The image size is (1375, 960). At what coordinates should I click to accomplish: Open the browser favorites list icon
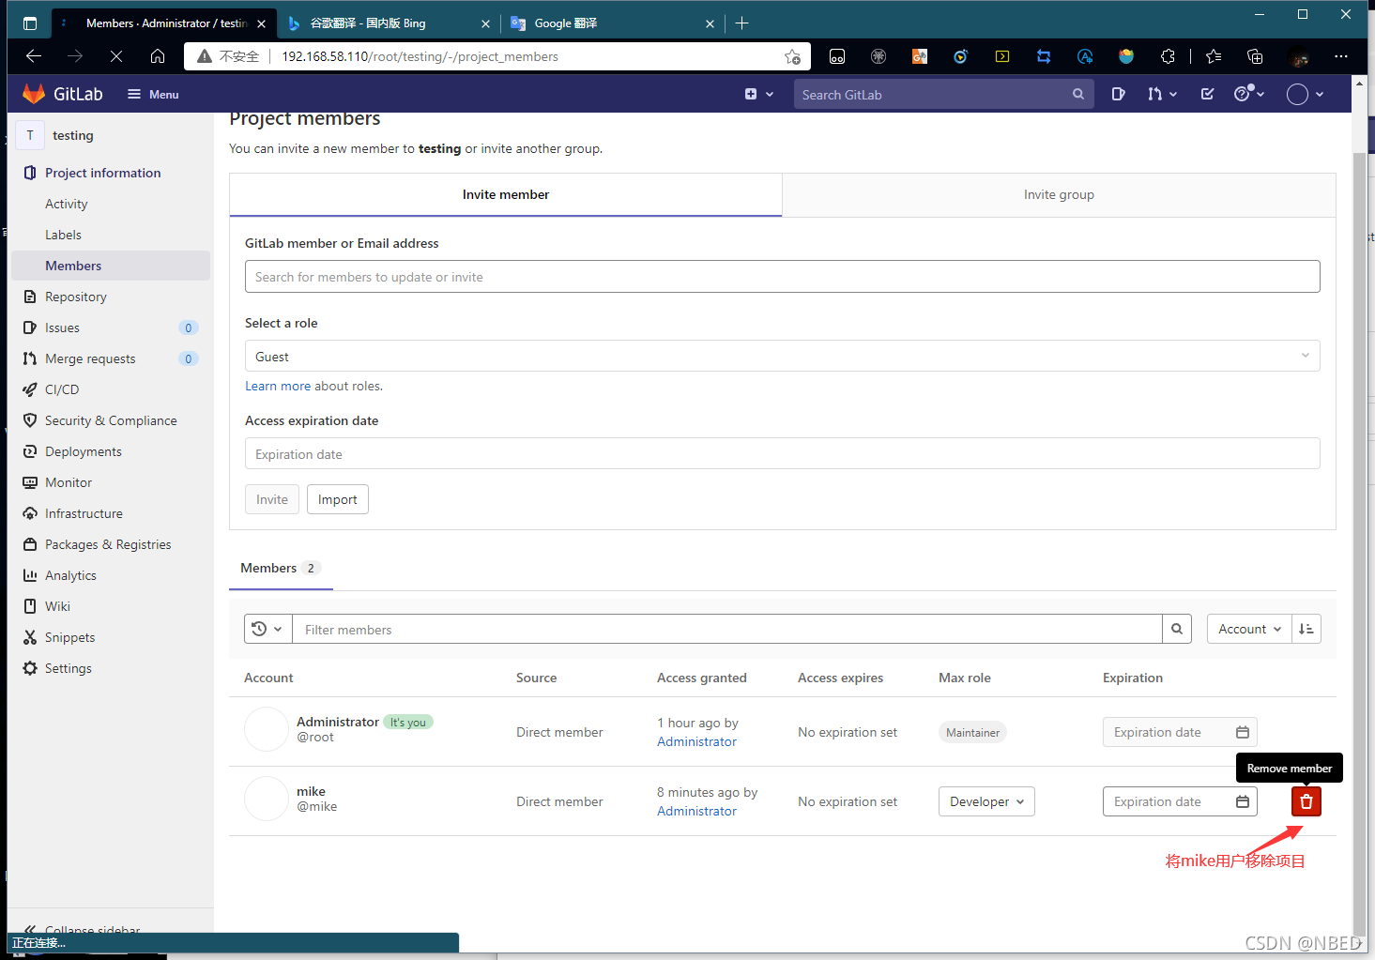[x=1214, y=56]
